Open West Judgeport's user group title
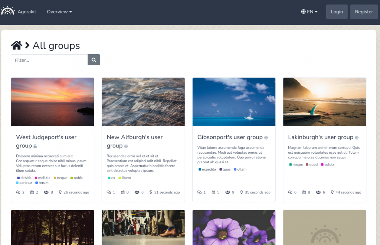This screenshot has height=245, width=380. tap(46, 141)
